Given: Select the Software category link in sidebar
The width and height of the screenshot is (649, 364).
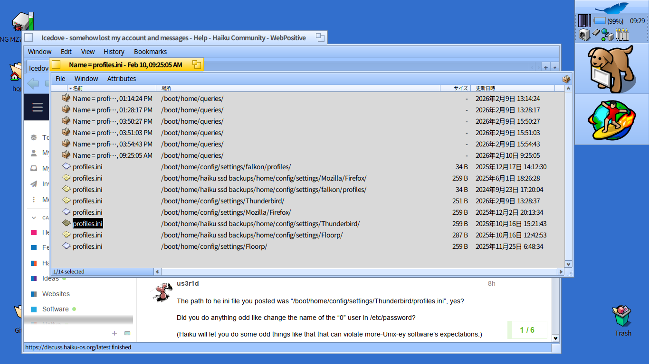Looking at the screenshot, I should (55, 309).
